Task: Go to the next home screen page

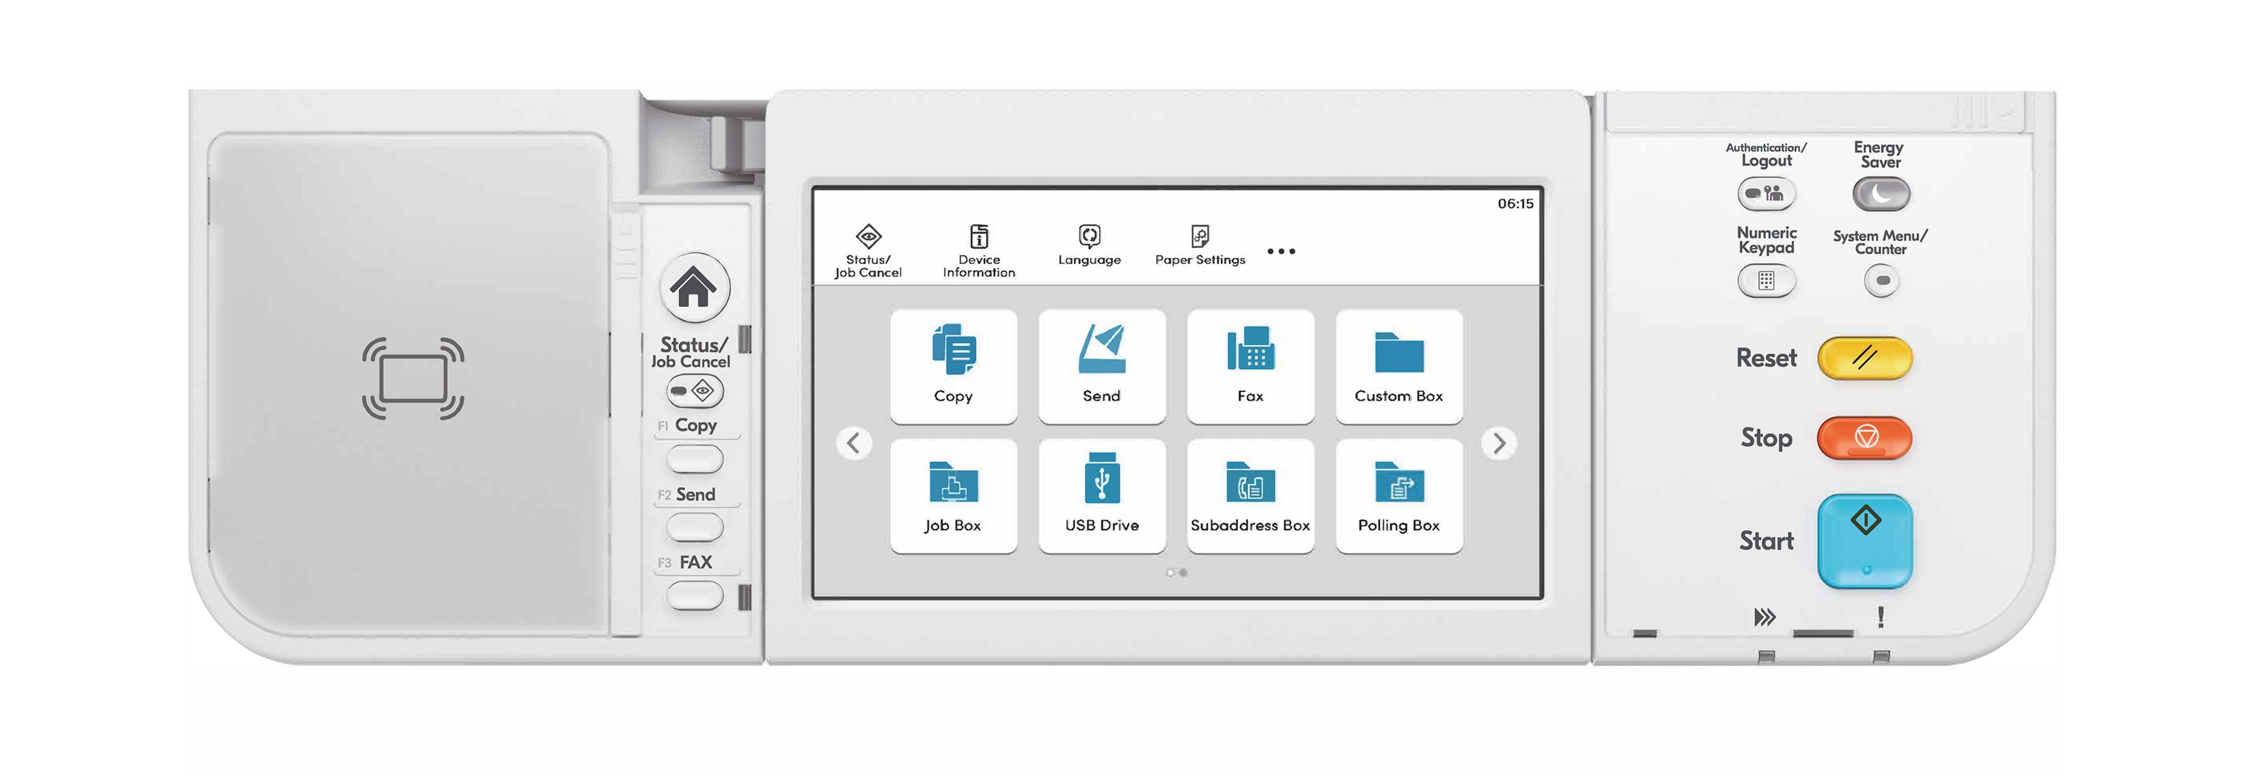Action: tap(1498, 444)
